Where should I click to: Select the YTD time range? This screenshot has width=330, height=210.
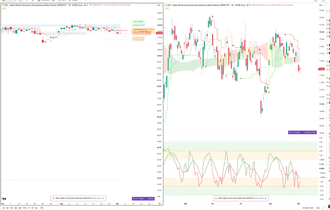(x=24, y=208)
